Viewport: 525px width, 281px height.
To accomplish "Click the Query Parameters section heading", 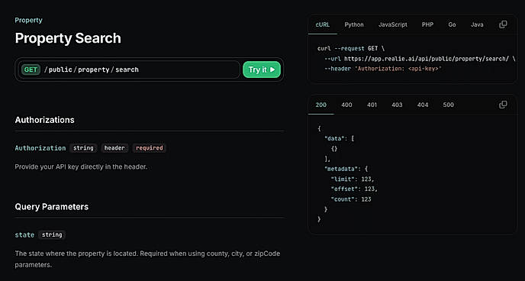I will pos(52,207).
